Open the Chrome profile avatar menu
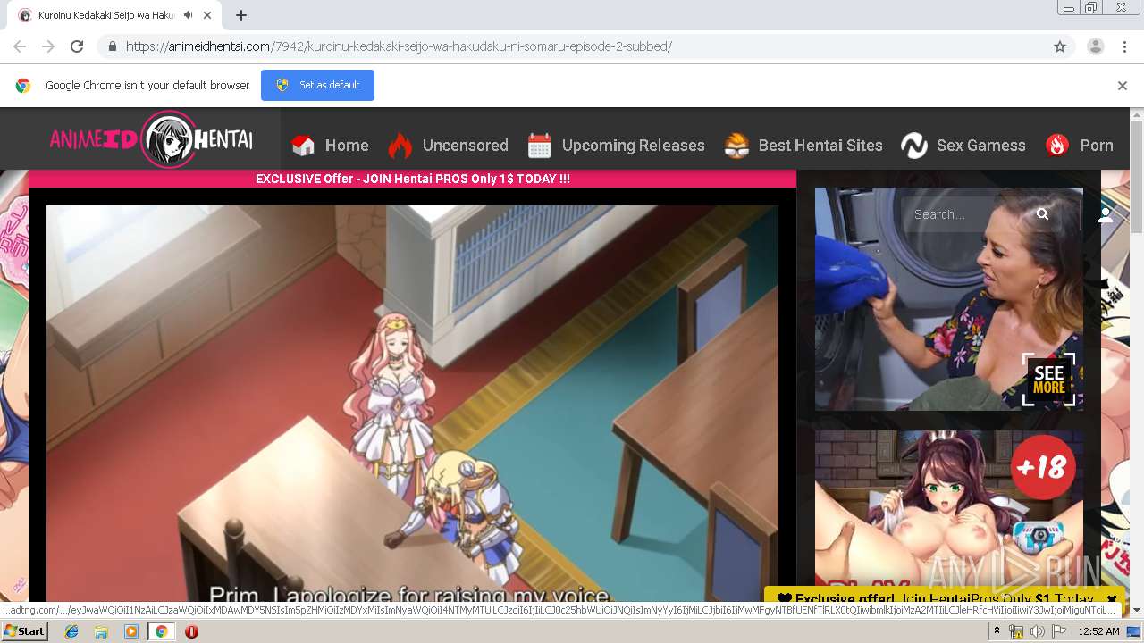Screen dimensions: 1144x643 1096,46
